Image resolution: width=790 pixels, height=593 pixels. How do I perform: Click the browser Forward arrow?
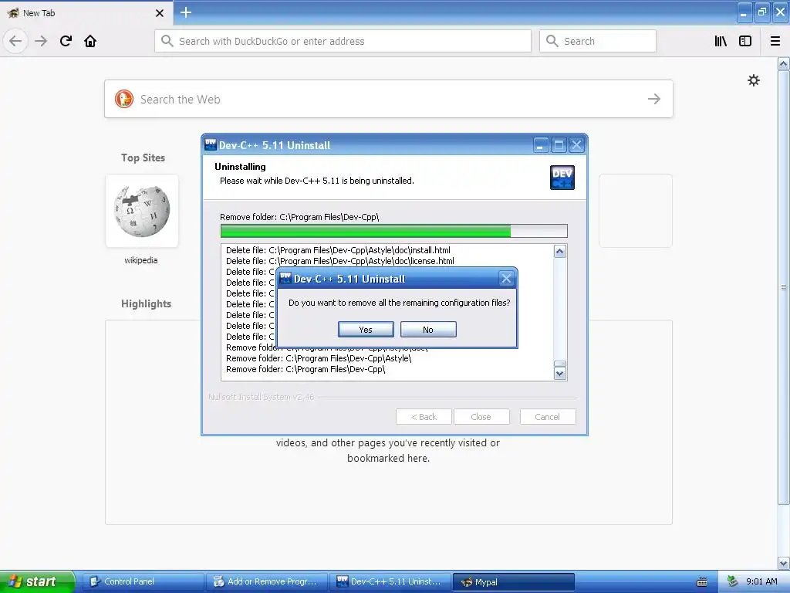41,41
